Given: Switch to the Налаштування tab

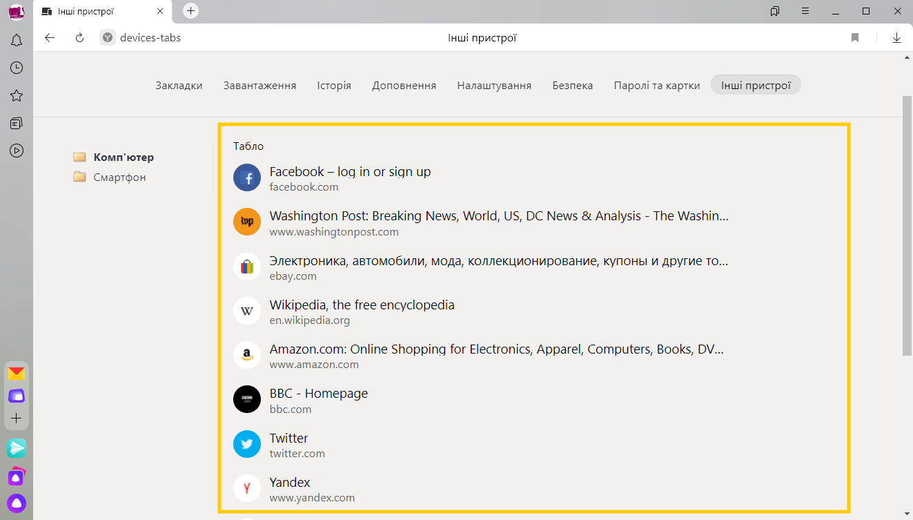Looking at the screenshot, I should coord(494,86).
